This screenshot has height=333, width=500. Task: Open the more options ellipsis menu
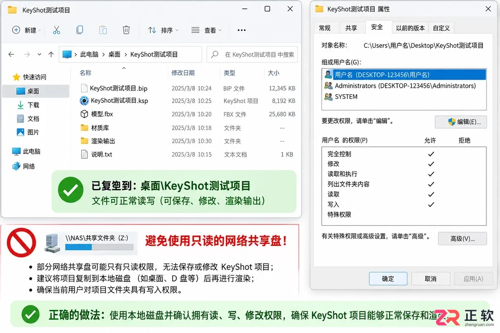(242, 30)
